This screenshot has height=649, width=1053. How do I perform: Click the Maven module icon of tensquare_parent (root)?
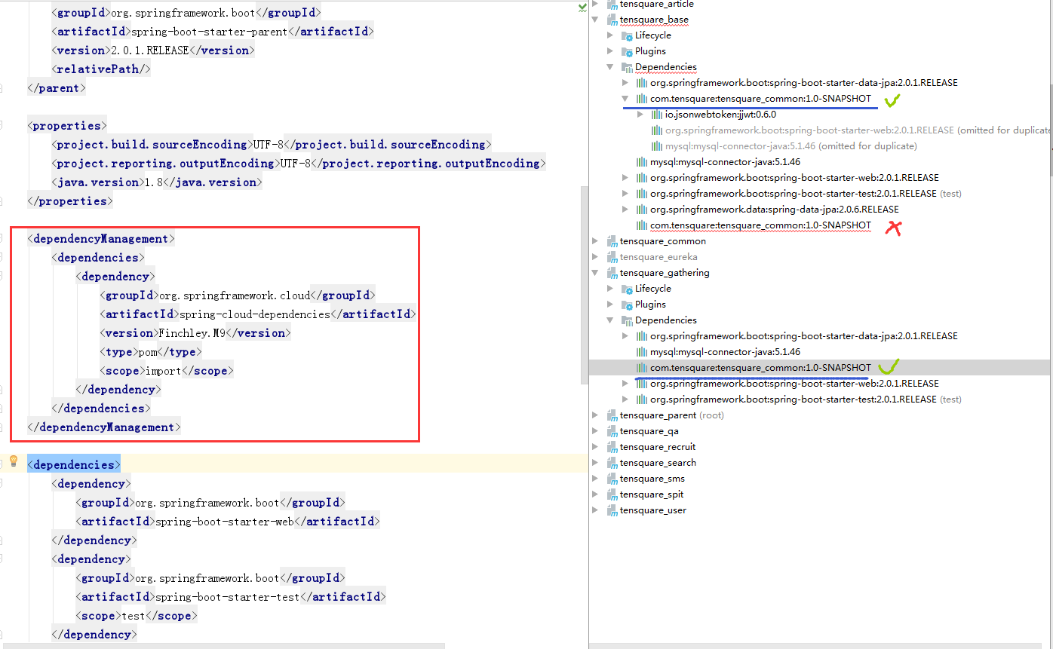pyautogui.click(x=612, y=415)
